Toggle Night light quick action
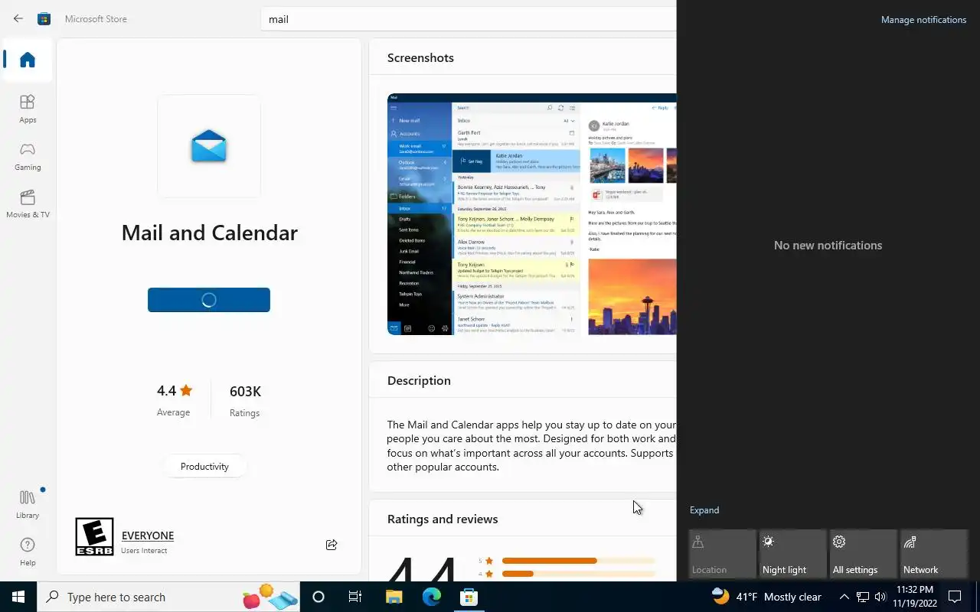The width and height of the screenshot is (980, 612). point(792,554)
